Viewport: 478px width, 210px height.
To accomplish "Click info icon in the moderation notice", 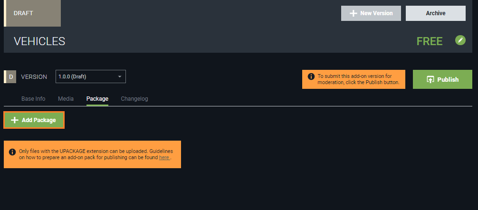I will pos(311,76).
